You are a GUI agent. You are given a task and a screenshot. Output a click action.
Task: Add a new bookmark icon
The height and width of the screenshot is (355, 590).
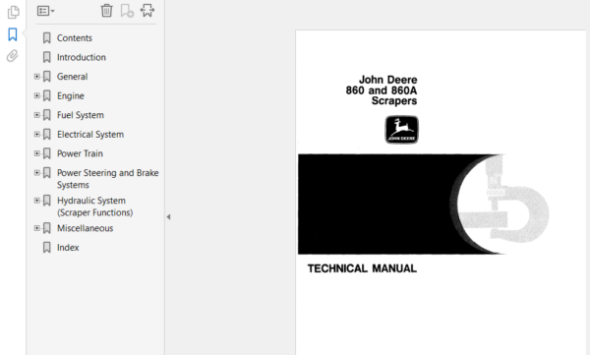point(127,11)
